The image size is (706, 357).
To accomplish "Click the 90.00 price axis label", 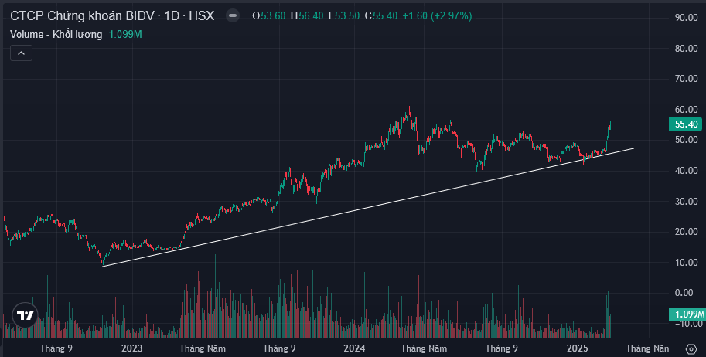I will [686, 18].
